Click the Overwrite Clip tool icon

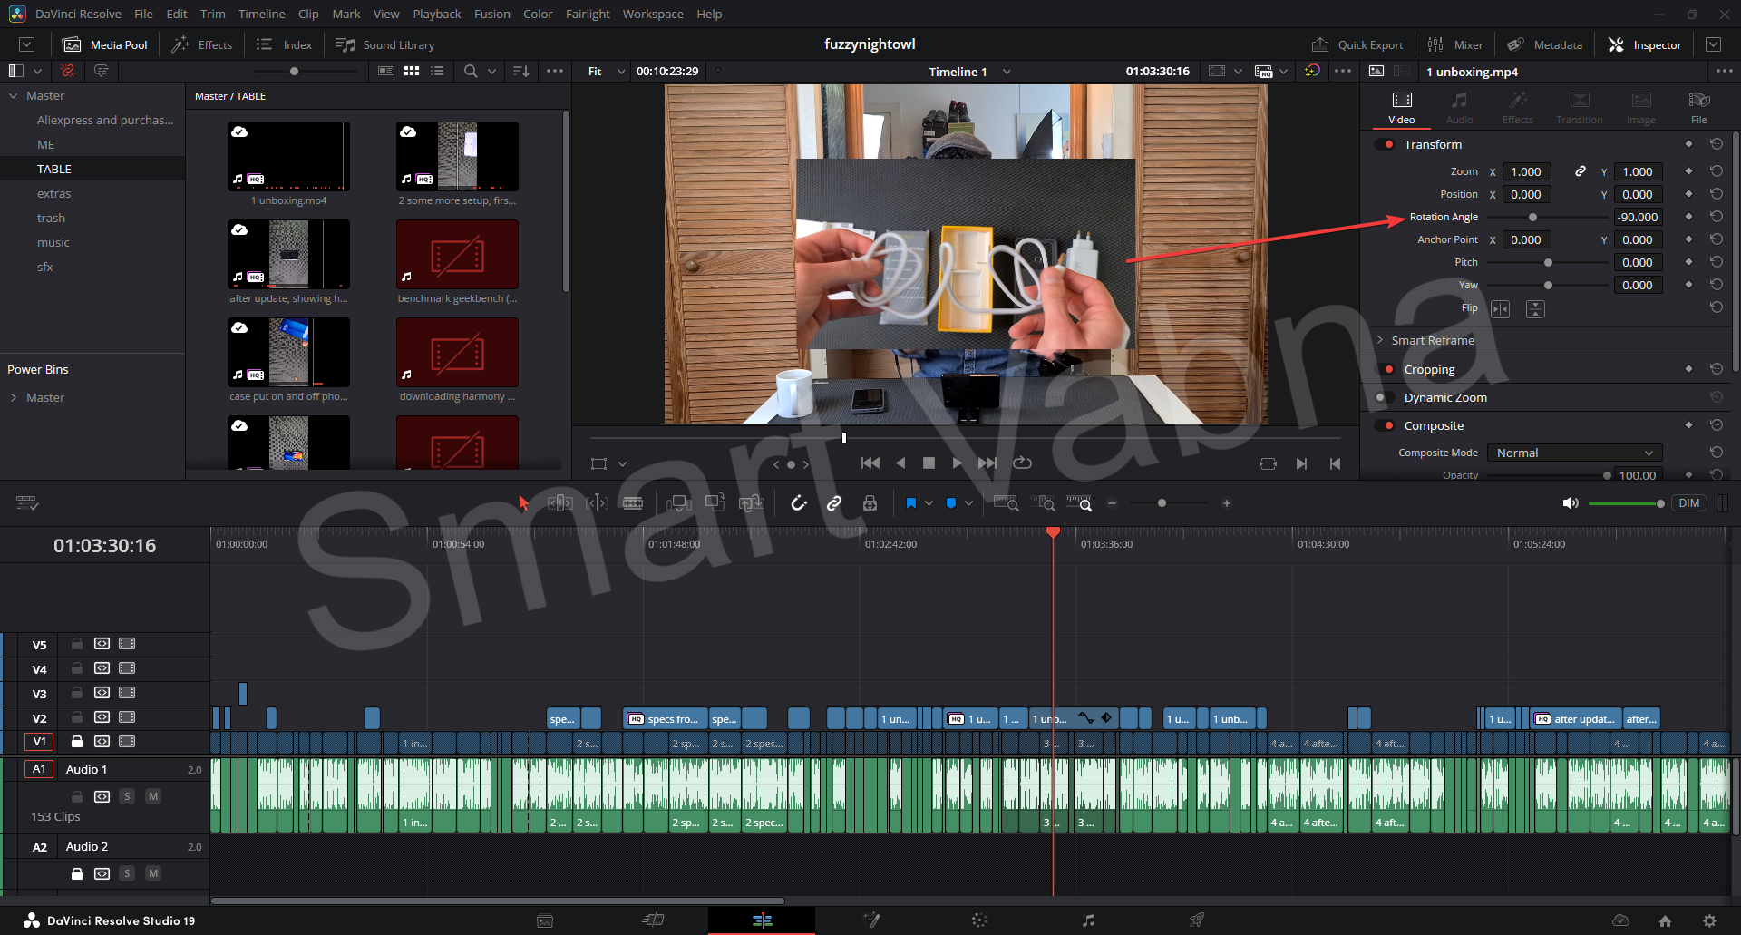tap(715, 502)
